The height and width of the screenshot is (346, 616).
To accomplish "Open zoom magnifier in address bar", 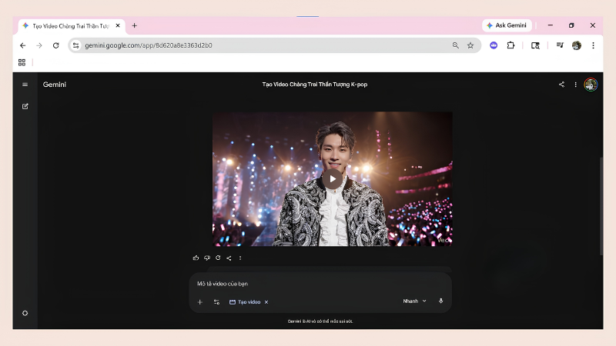I will 455,45.
